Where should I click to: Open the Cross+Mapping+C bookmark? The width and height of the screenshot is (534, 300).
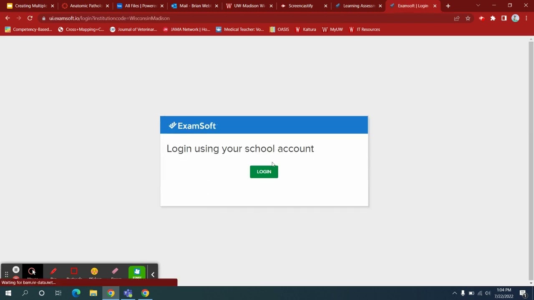point(81,30)
